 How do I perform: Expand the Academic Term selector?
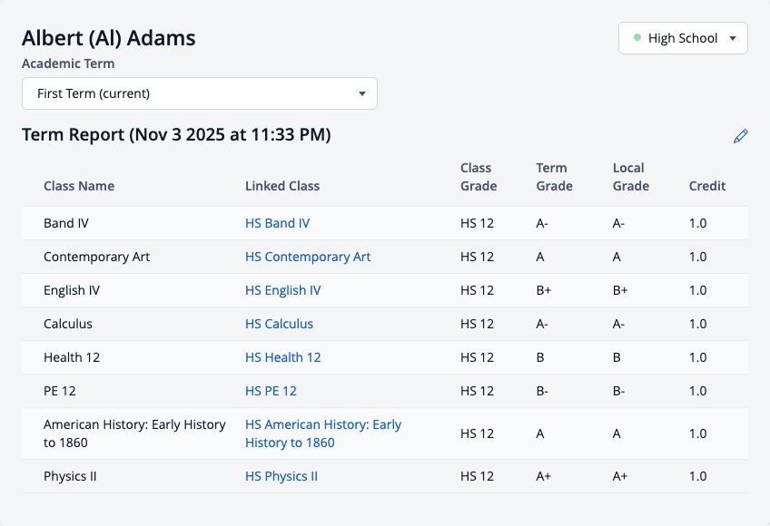[x=200, y=93]
